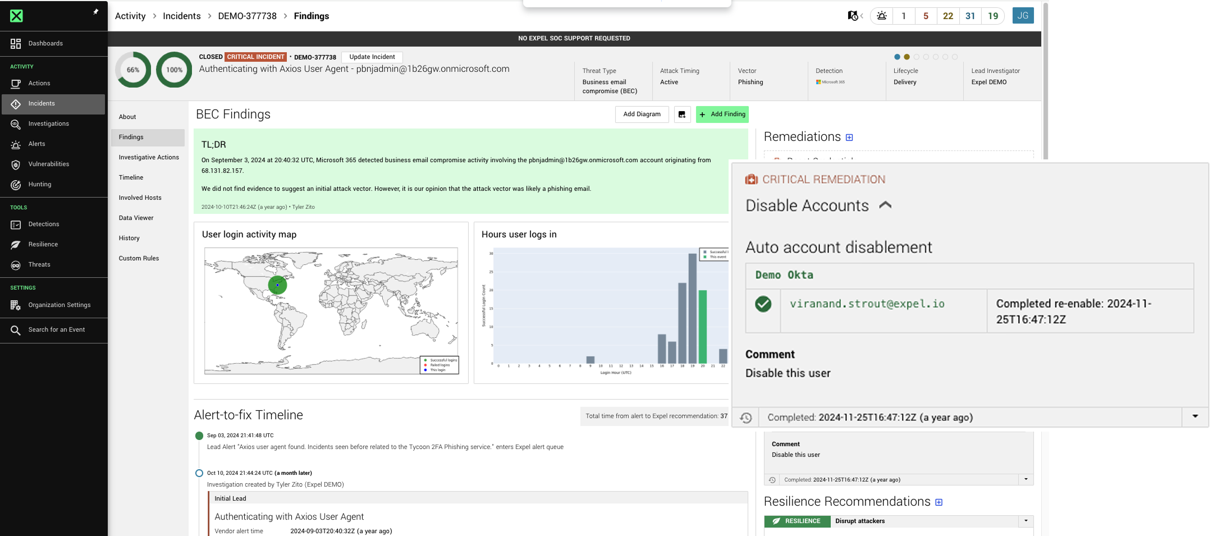The image size is (1213, 536).
Task: Toggle the sidebar pin icon
Action: pyautogui.click(x=96, y=12)
